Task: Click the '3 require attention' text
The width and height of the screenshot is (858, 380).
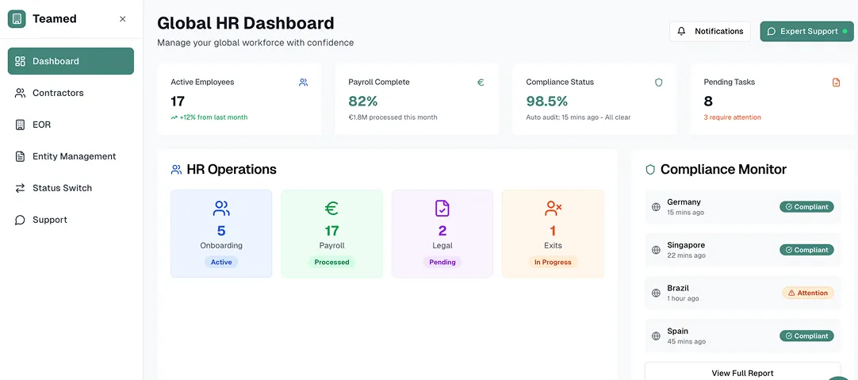Action: pyautogui.click(x=732, y=117)
